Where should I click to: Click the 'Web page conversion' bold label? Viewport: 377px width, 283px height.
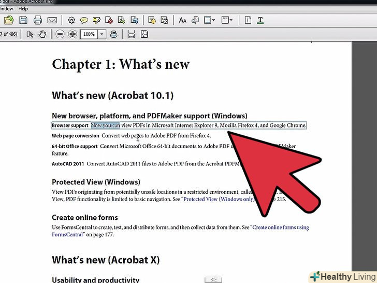(75, 136)
